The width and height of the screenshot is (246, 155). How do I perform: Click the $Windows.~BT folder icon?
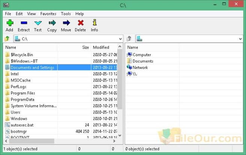pyautogui.click(x=7, y=61)
